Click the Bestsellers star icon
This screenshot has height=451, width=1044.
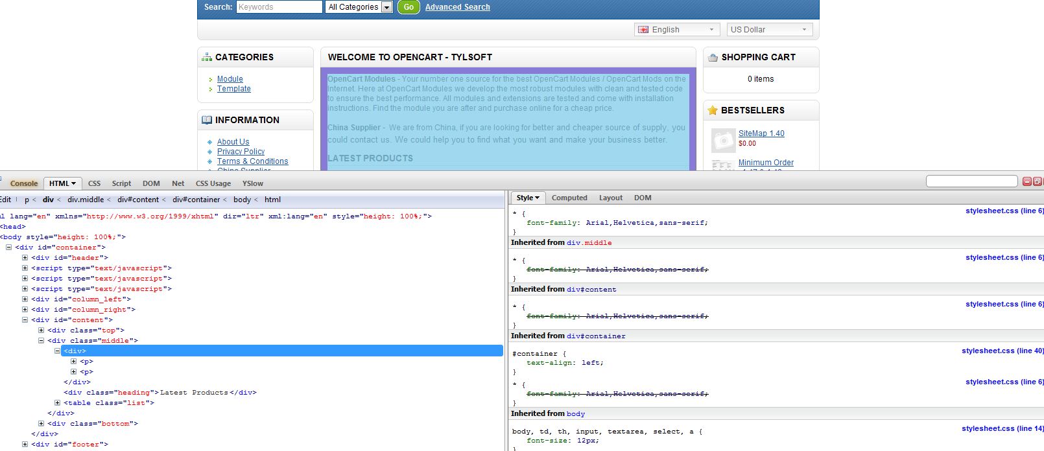coord(713,110)
